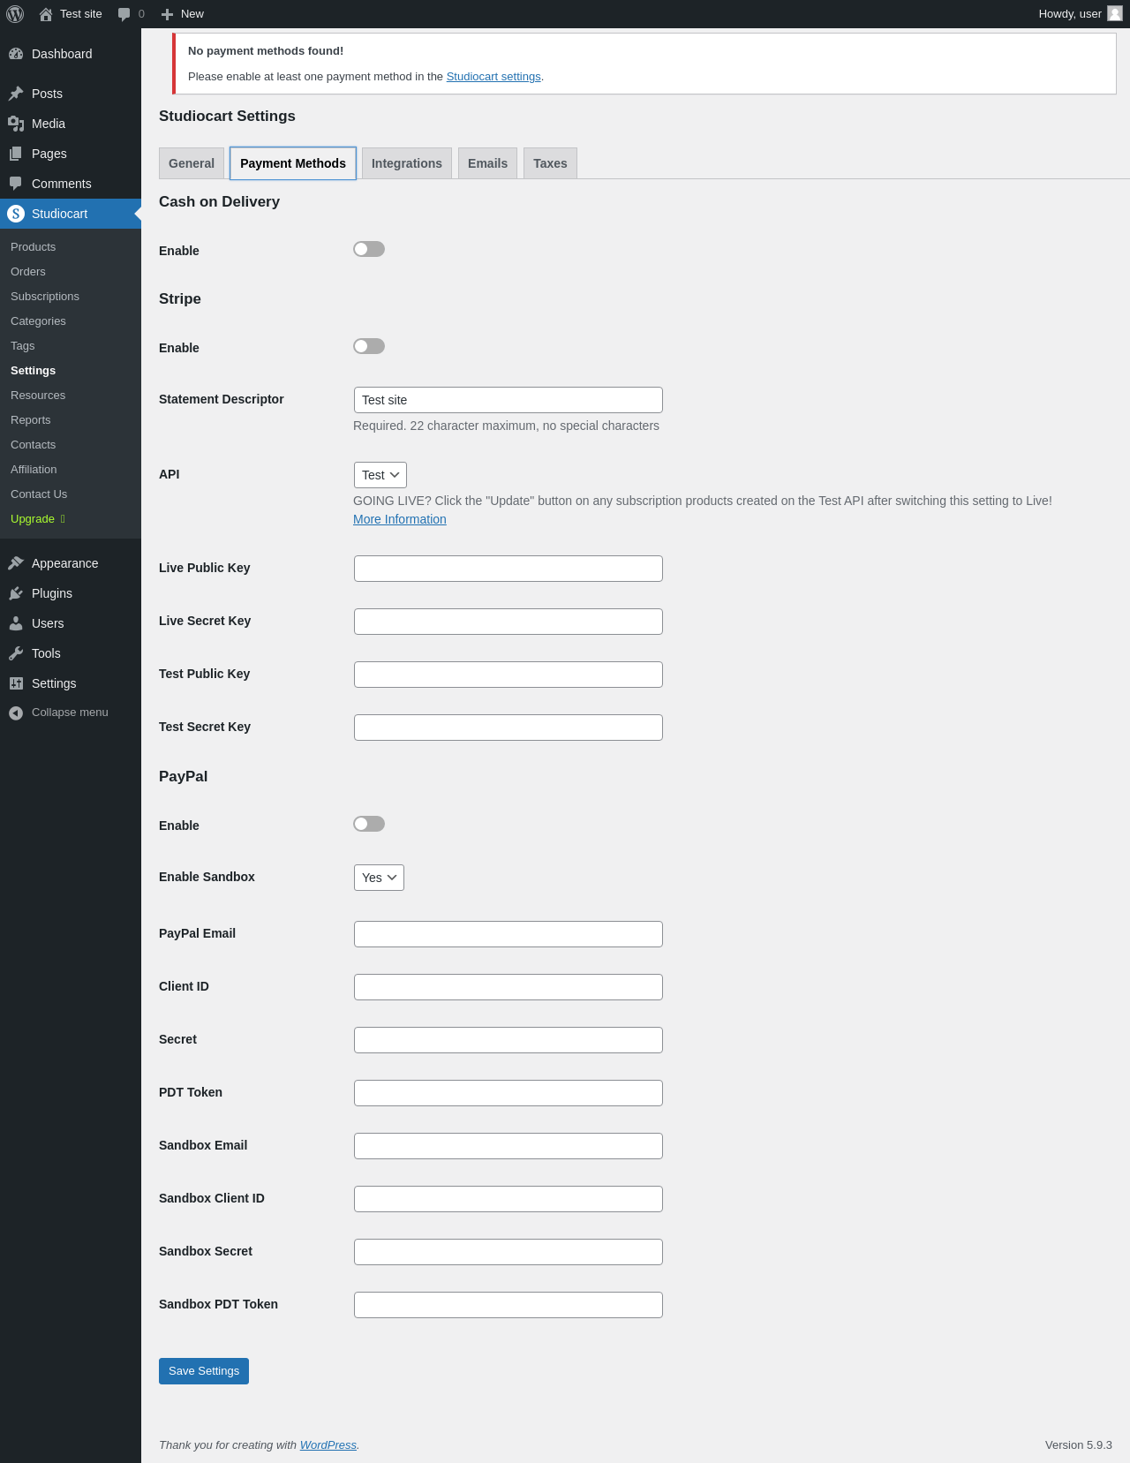Viewport: 1130px width, 1463px height.
Task: Click the Tools wrench icon
Action: point(16,653)
